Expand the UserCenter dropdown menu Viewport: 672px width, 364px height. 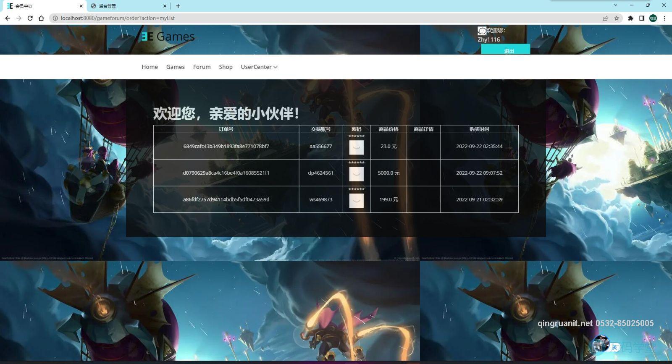coord(259,67)
